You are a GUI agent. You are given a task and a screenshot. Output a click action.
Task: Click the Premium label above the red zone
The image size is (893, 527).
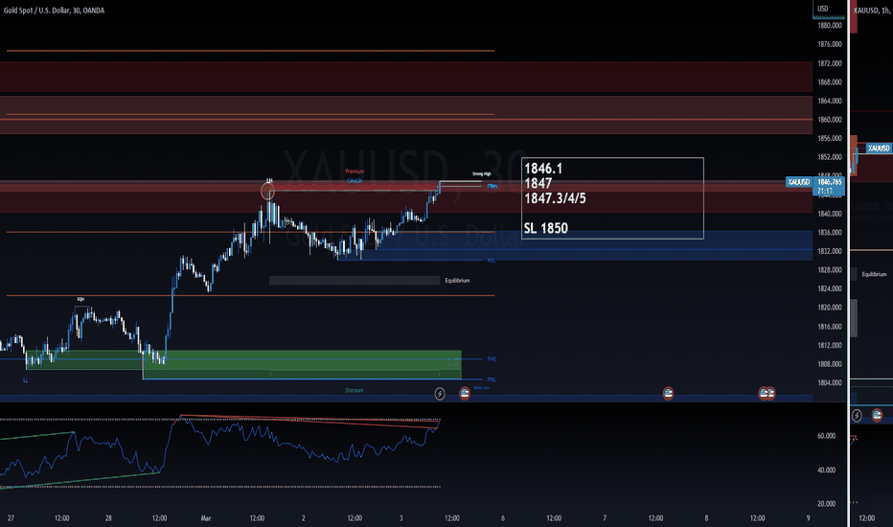tap(355, 172)
